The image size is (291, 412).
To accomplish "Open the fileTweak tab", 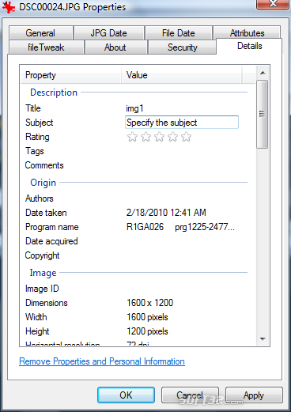I will point(47,47).
